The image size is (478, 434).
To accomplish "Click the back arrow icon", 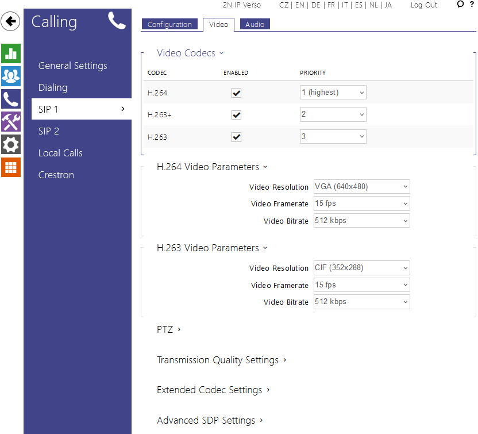I will pyautogui.click(x=10, y=22).
